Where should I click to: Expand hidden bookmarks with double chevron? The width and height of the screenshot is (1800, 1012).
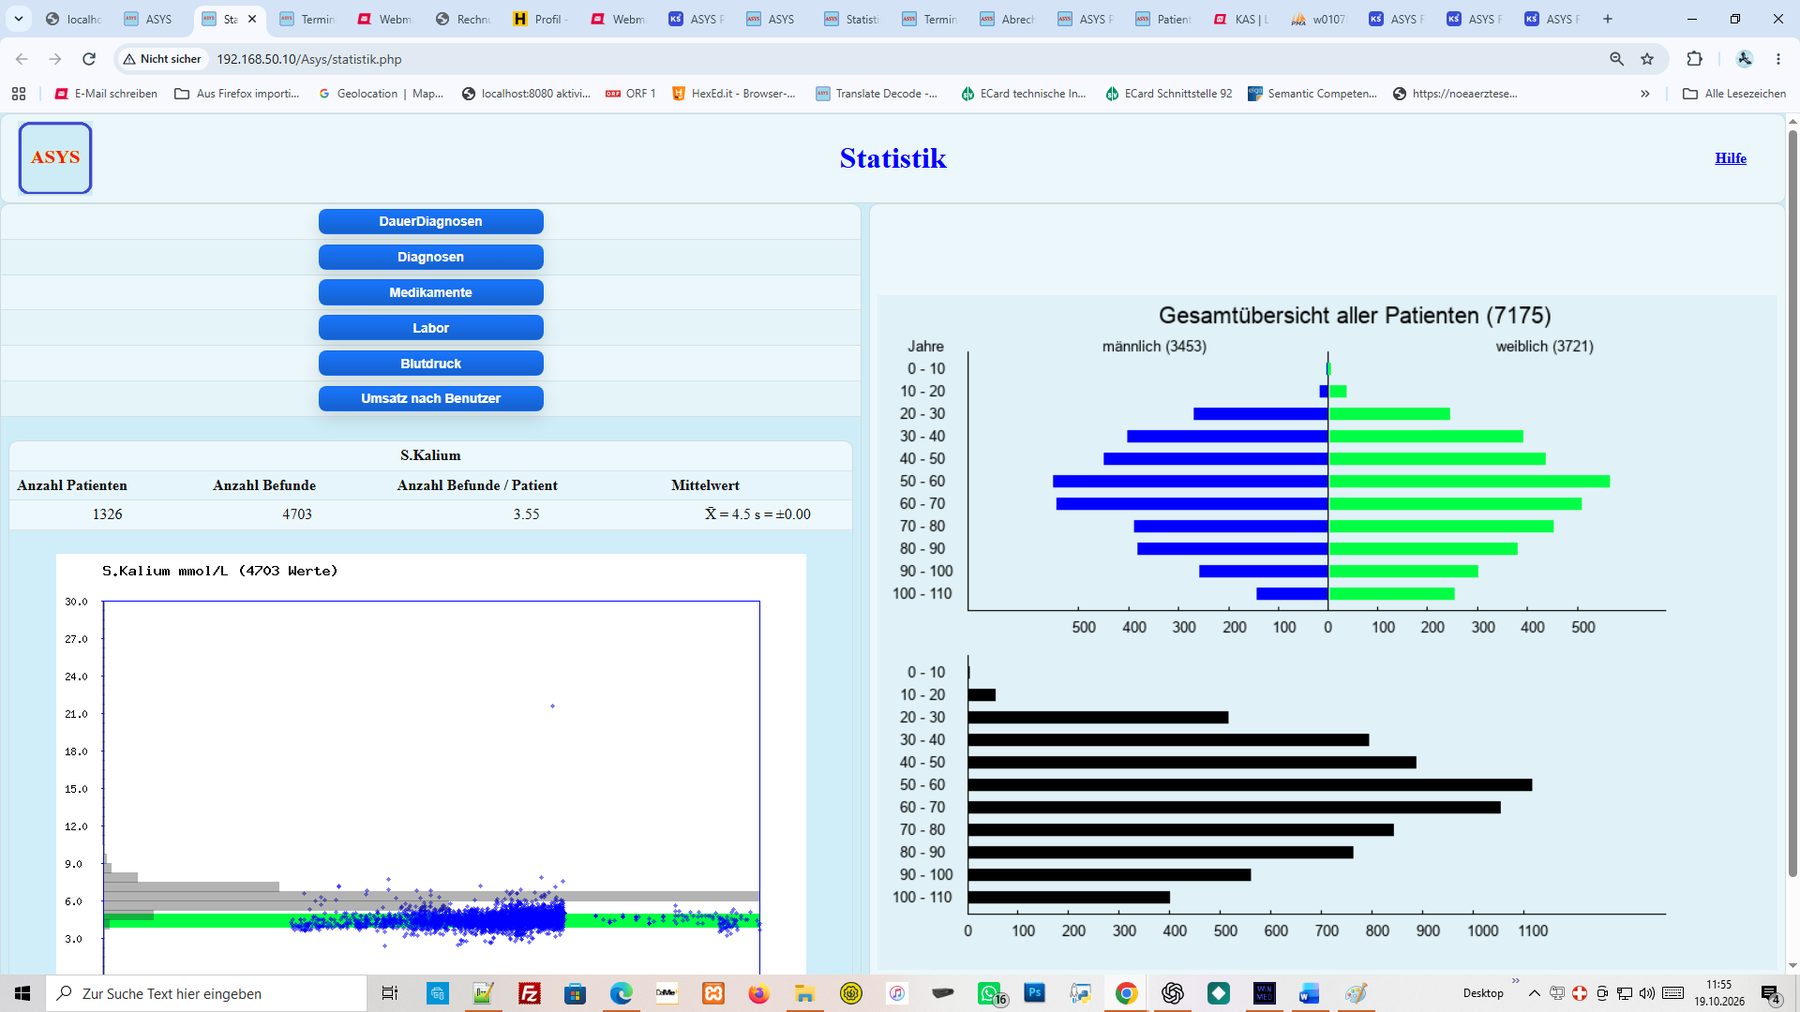(x=1645, y=94)
